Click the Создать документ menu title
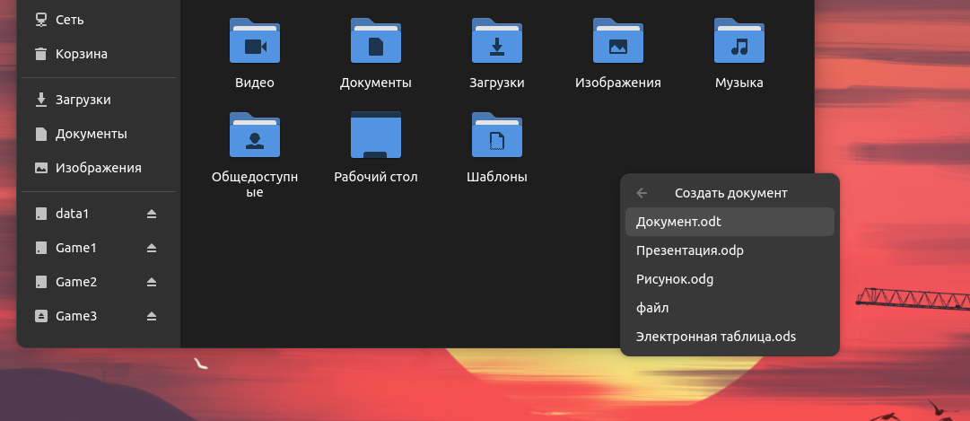 [731, 193]
